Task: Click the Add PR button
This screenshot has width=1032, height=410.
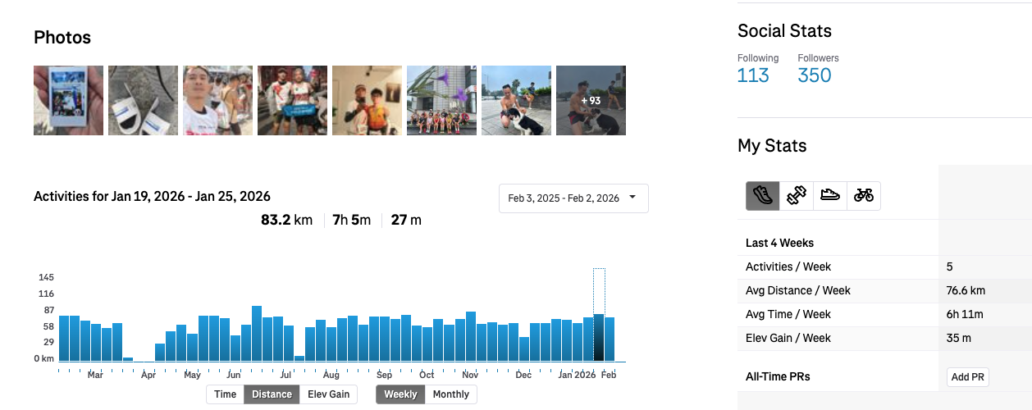Action: [967, 377]
